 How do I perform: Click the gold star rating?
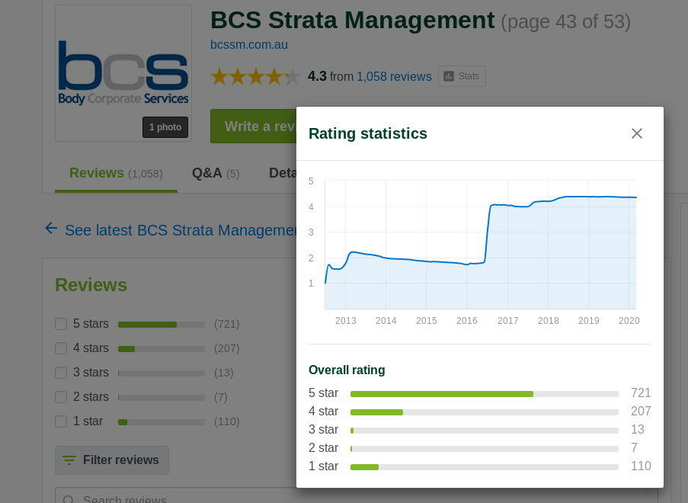coord(255,76)
